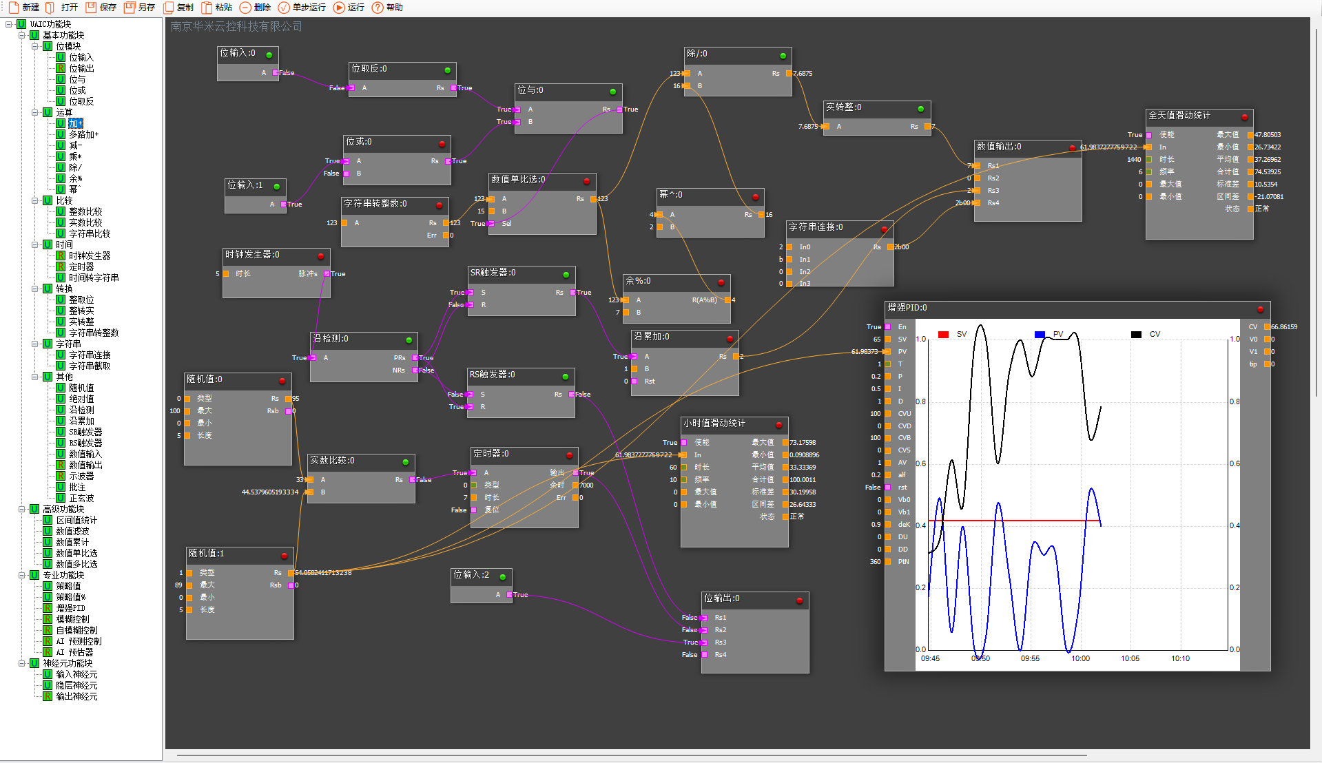Click the 粘贴 paste icon

tap(207, 8)
